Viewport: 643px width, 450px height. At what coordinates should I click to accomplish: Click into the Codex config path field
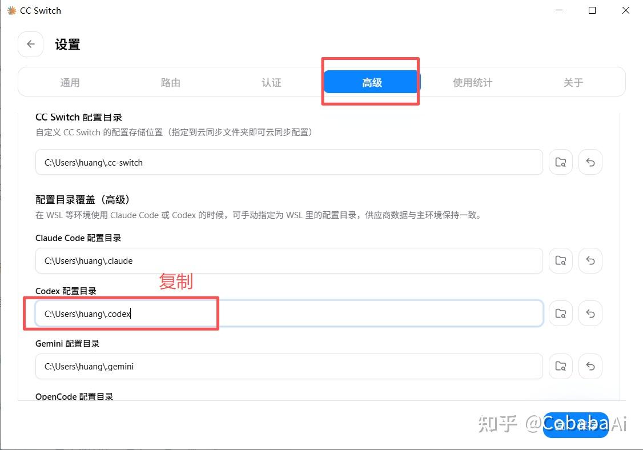point(289,314)
